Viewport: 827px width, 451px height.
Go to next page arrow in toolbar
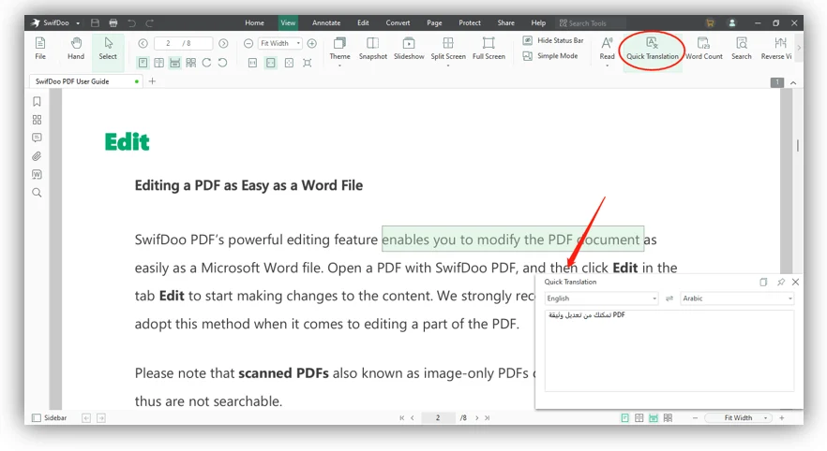[223, 43]
